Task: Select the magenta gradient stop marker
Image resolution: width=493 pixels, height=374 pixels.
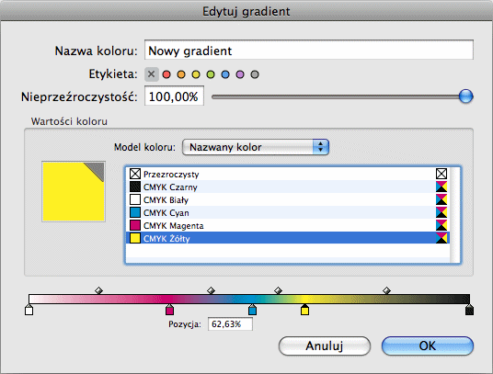Action: 169,310
